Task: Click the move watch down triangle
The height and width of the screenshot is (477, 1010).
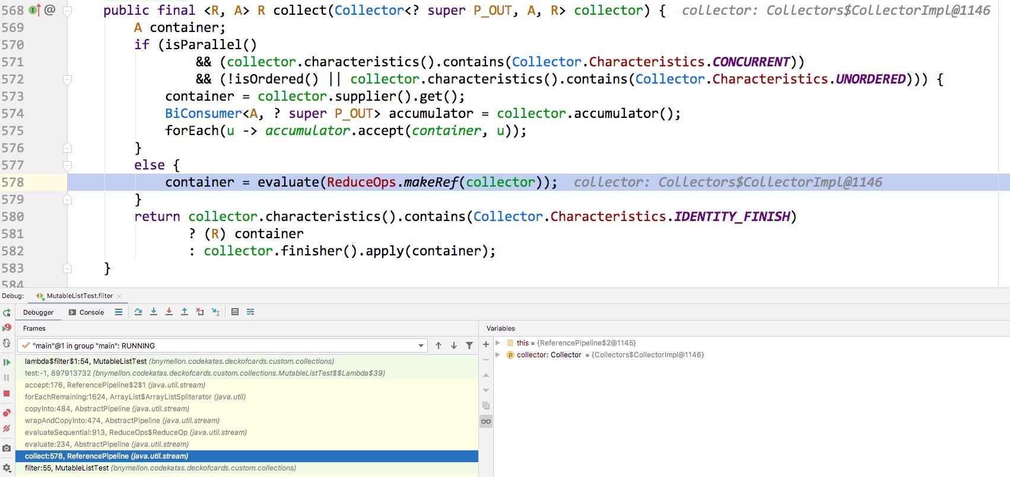Action: coord(486,390)
